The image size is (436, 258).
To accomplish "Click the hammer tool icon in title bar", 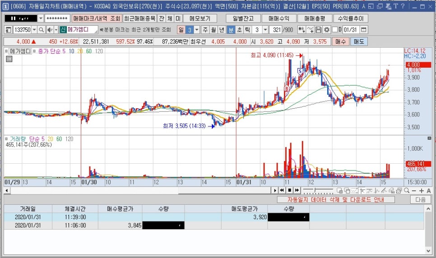I will pos(389,6).
